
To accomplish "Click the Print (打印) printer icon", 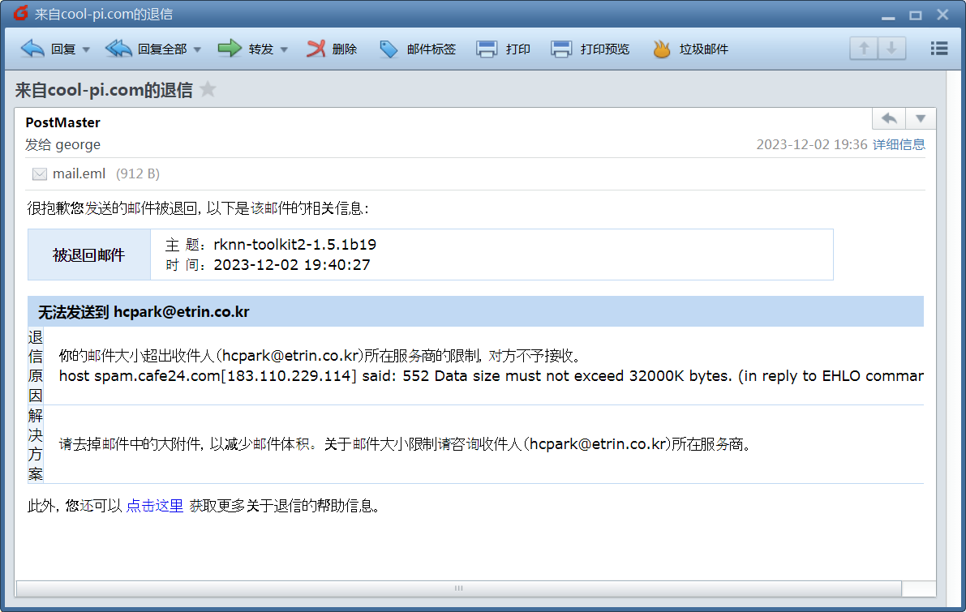I will [487, 49].
